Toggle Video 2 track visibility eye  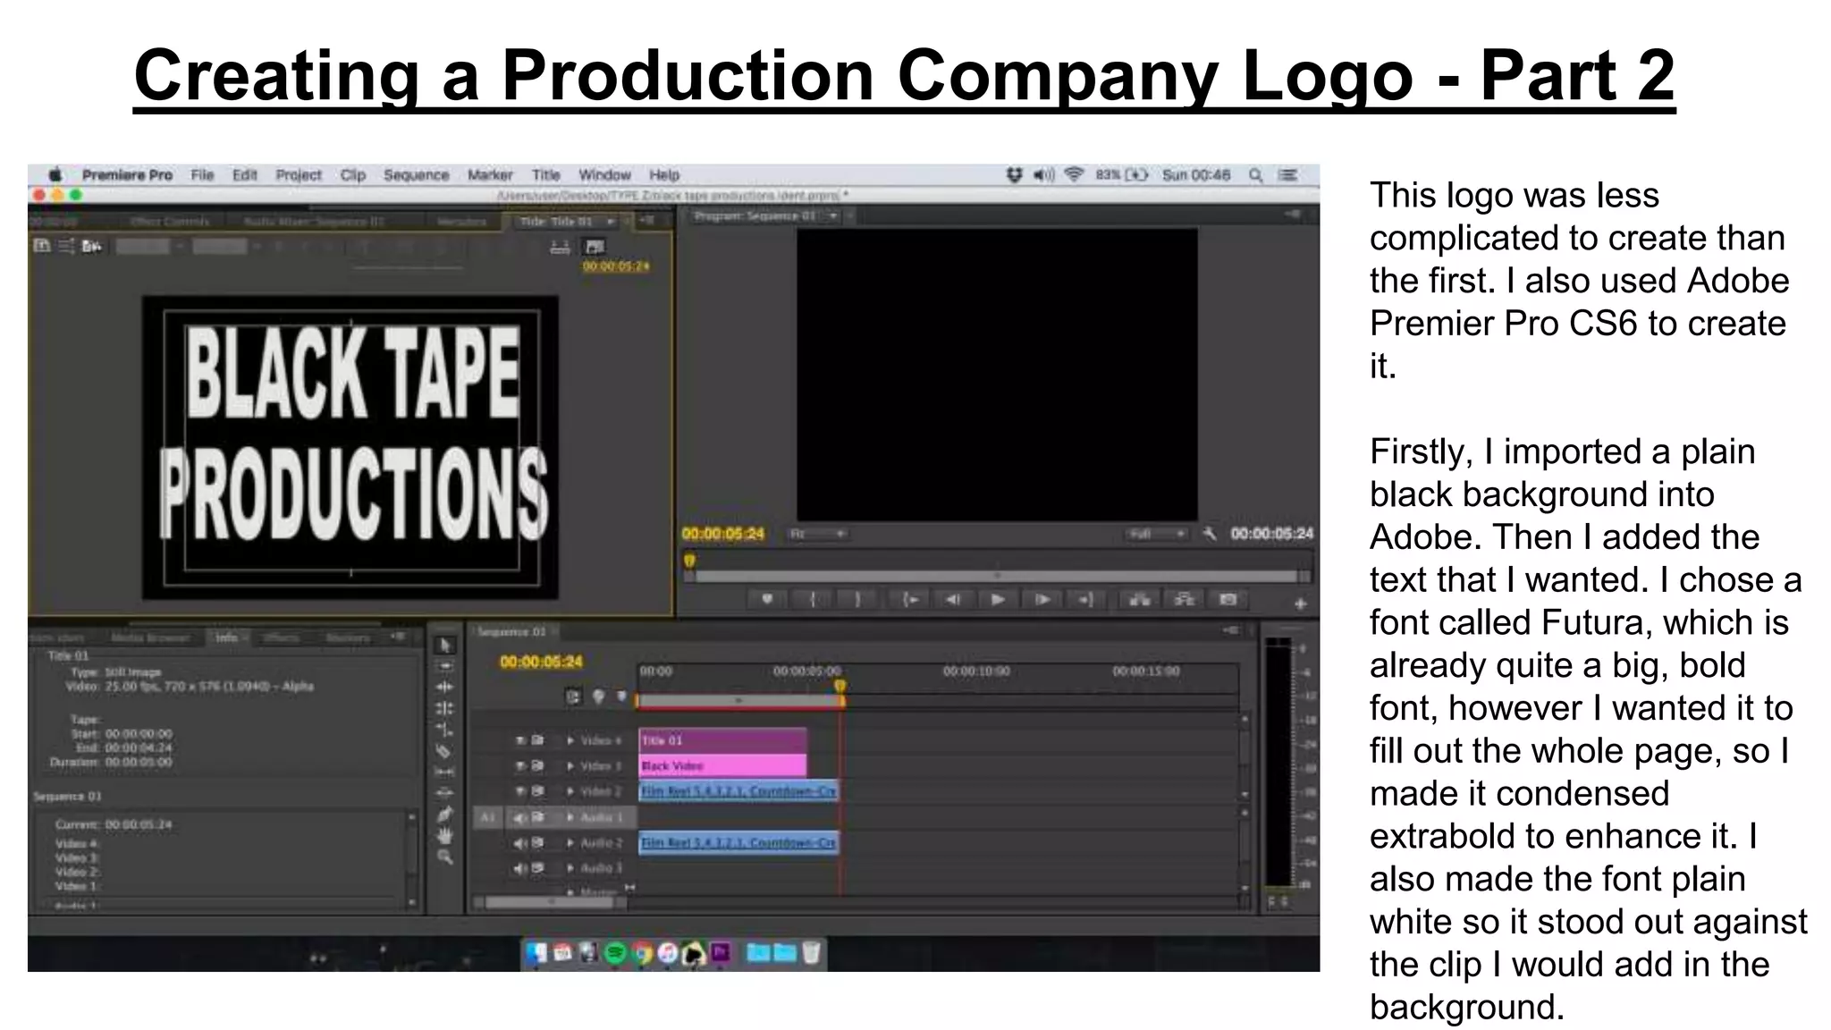click(520, 791)
